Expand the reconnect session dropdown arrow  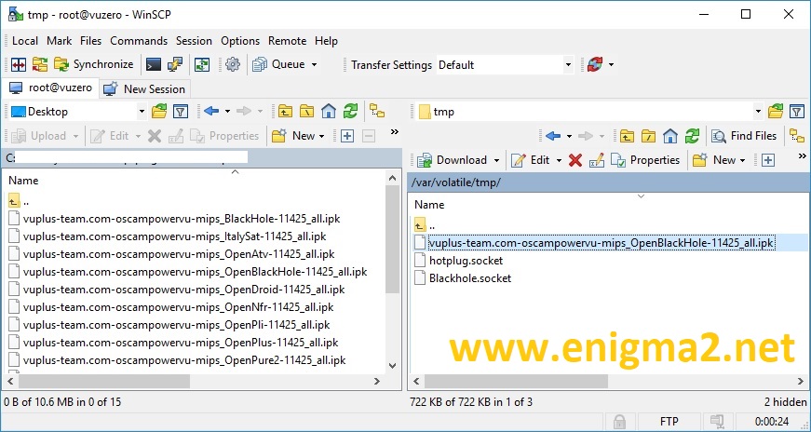coord(612,64)
